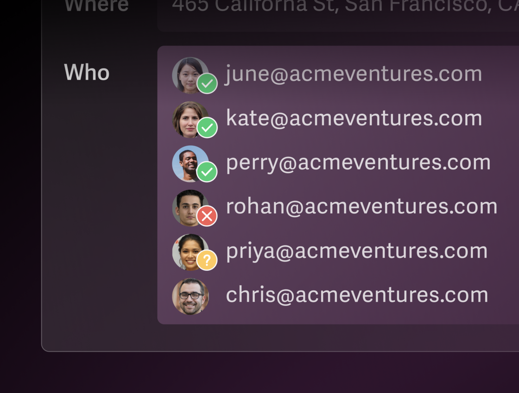Screen dimensions: 519x393
Task: Open kate@acmeventures.com attendee
Action: pos(354,118)
